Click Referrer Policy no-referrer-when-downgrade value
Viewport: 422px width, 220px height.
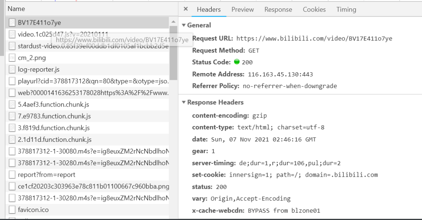click(290, 86)
